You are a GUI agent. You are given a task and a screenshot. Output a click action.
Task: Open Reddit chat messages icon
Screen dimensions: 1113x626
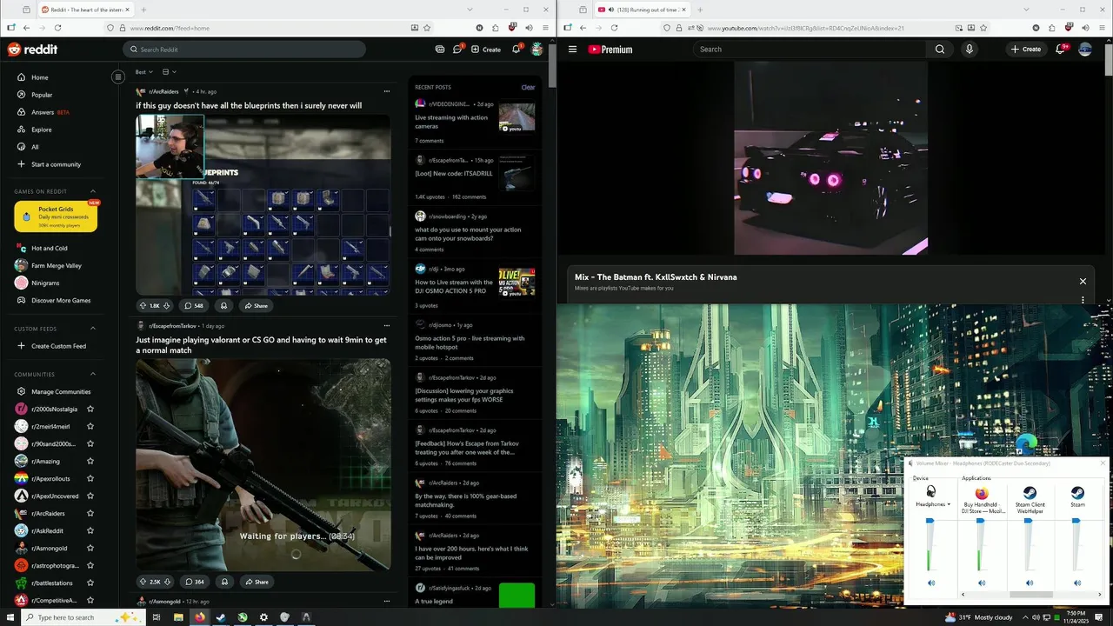[x=457, y=50]
